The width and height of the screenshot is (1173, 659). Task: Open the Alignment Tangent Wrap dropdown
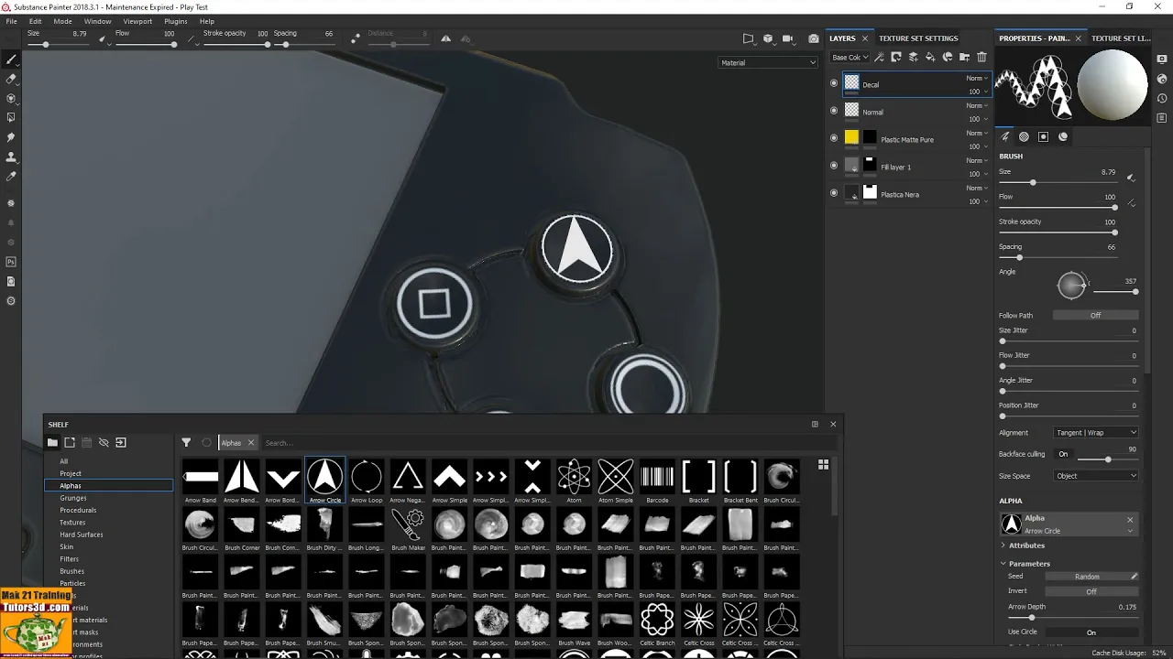[1095, 432]
